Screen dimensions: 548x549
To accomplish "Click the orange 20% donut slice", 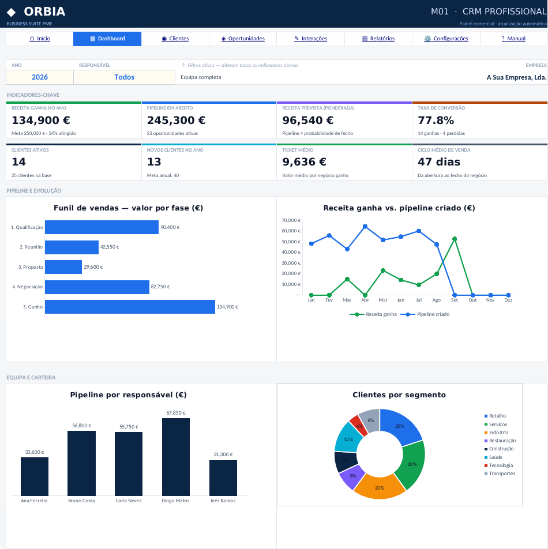I will [x=380, y=488].
